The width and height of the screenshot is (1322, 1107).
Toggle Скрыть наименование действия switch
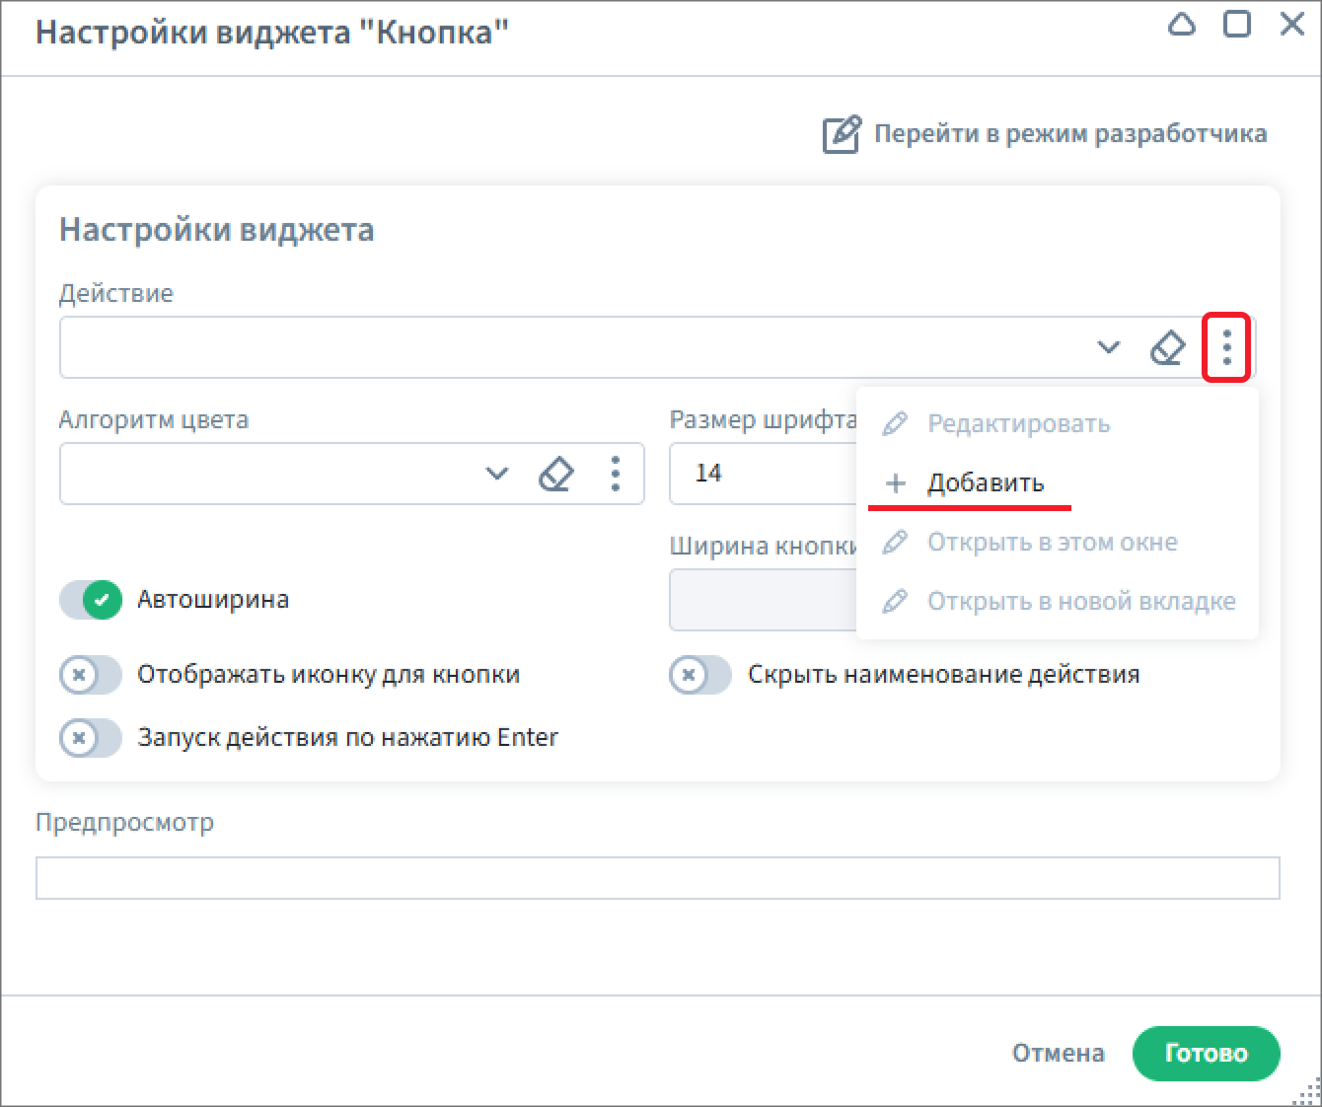pyautogui.click(x=700, y=675)
